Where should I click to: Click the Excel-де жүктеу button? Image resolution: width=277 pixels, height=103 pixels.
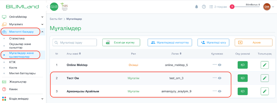[121, 43]
